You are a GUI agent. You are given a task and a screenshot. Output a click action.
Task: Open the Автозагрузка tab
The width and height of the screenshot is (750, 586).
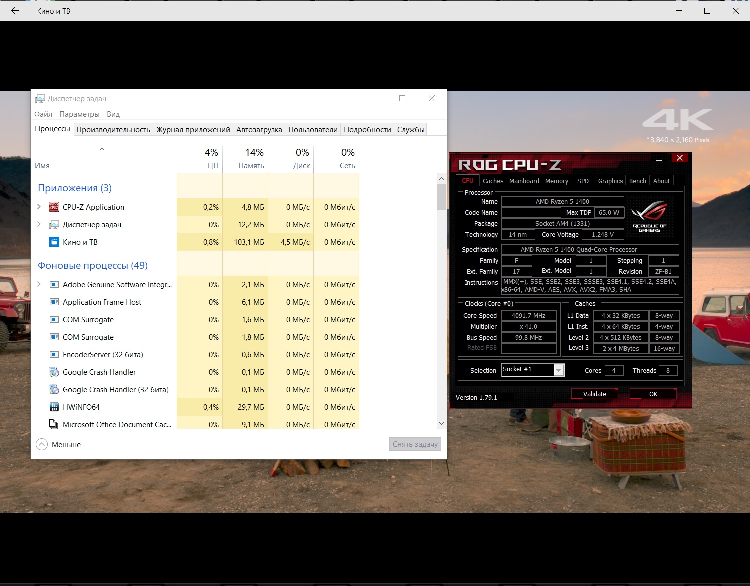[259, 129]
